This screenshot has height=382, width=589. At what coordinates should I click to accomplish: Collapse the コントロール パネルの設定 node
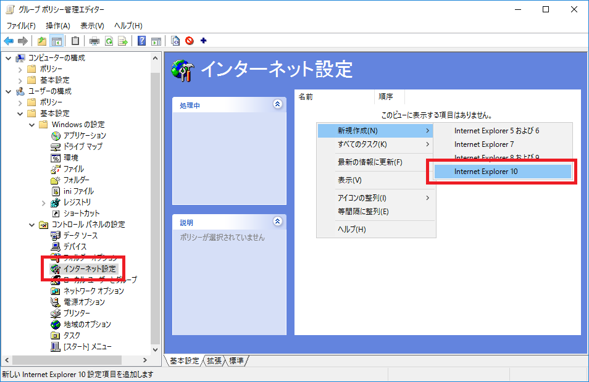tap(32, 225)
